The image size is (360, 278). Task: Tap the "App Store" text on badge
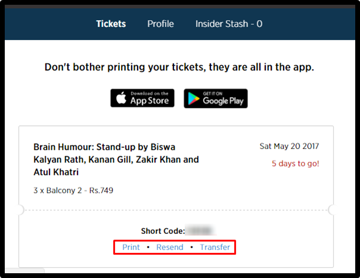pos(150,101)
